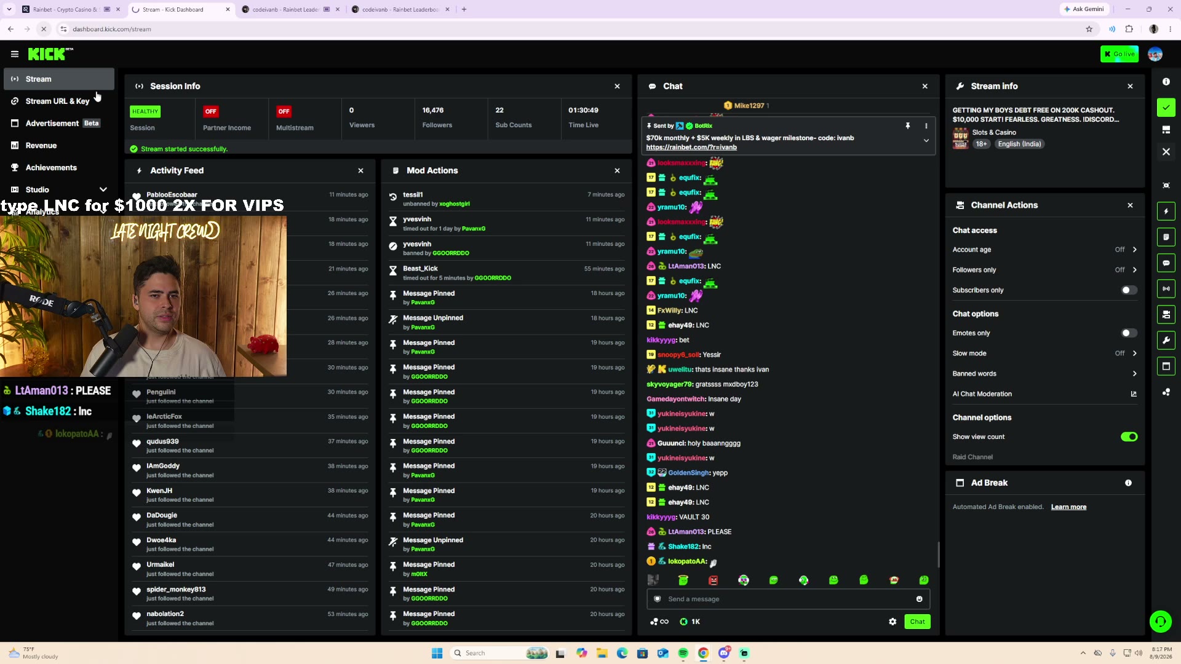Toggle the Activity Feed lightning widget button

pos(1166,211)
